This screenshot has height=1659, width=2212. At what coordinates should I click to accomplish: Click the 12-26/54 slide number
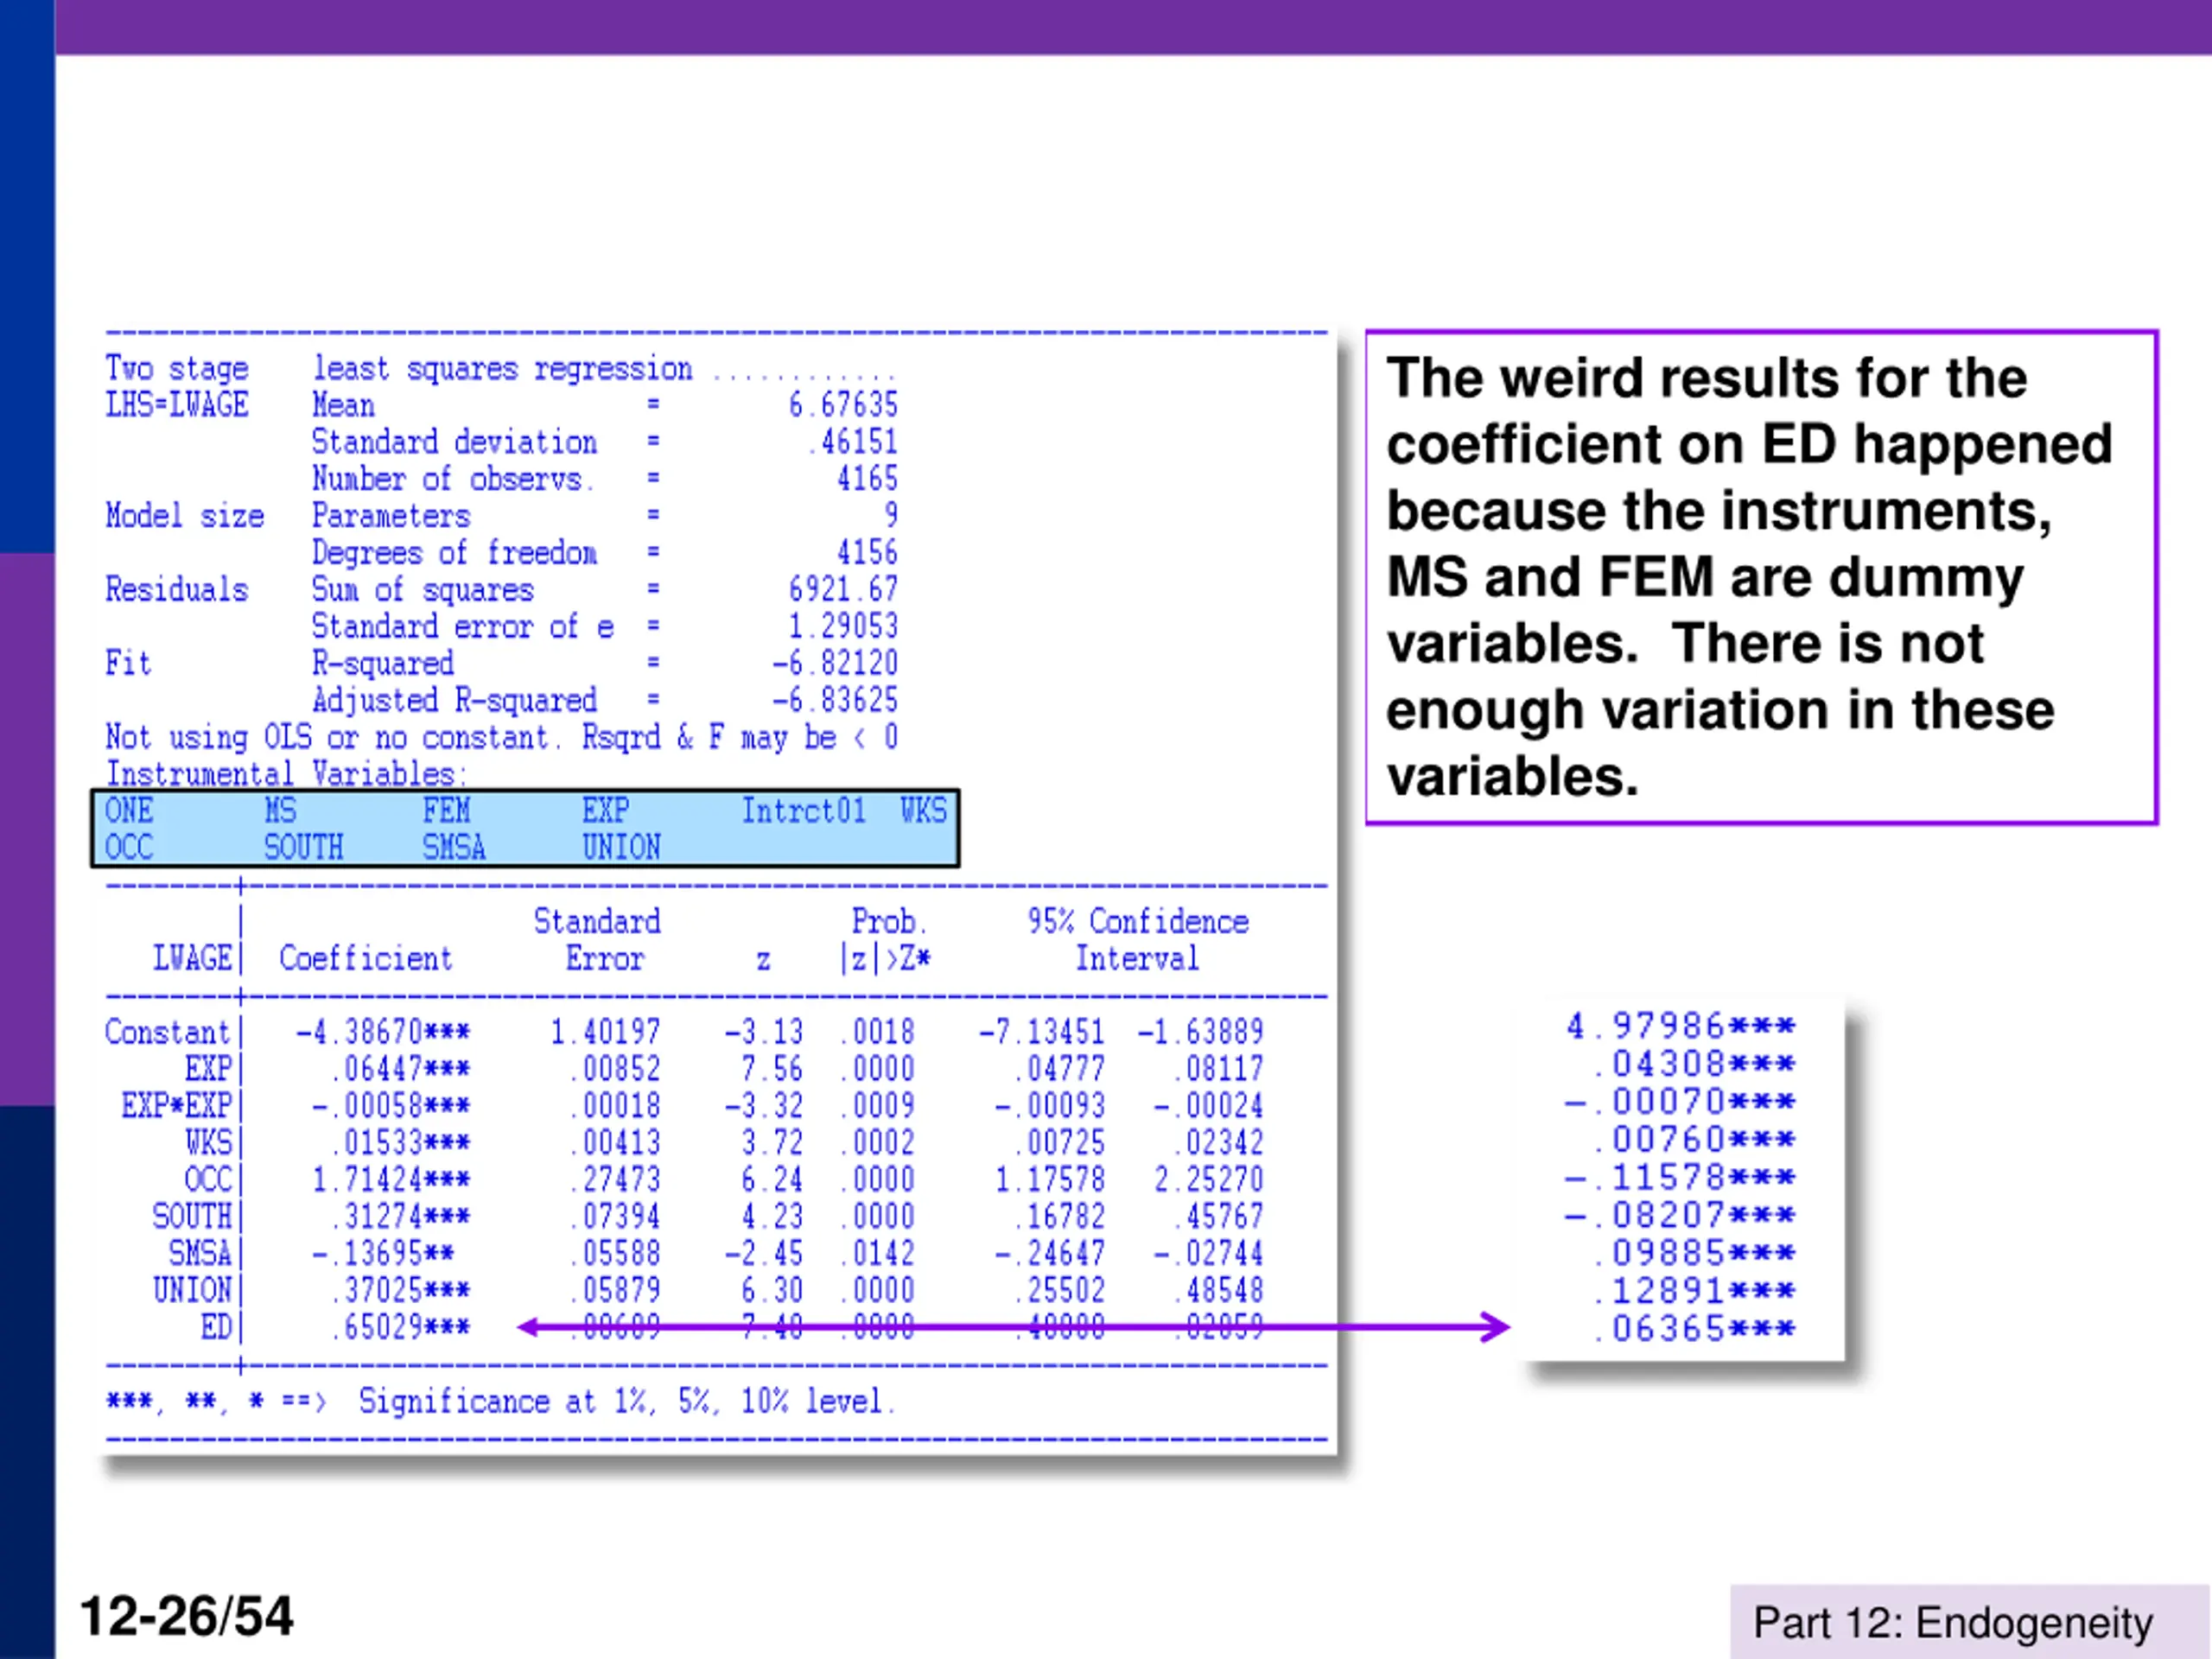[x=186, y=1616]
